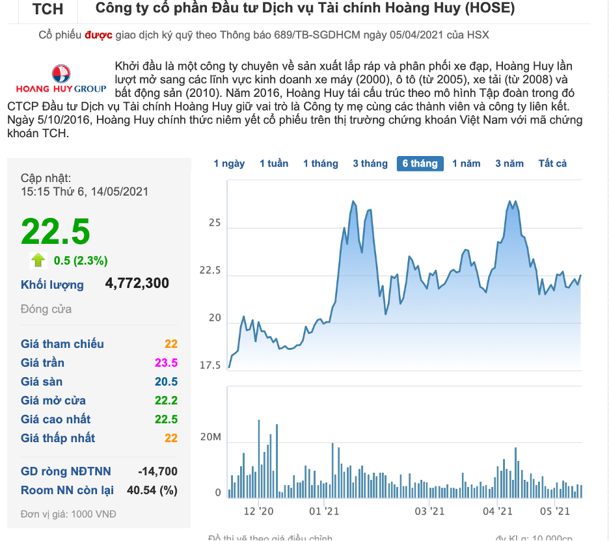Show 'Tất cả' price history
Screen dimensions: 609x541
coord(552,163)
